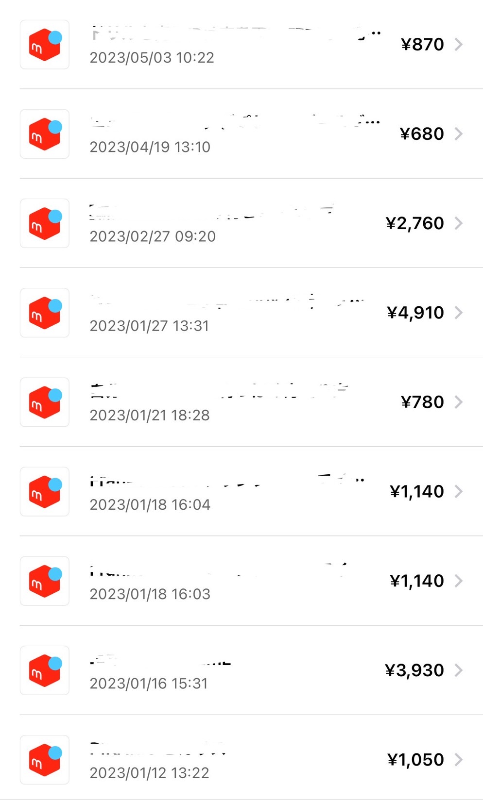
Task: Click the chevron after the ¥780 amount
Action: pos(459,402)
